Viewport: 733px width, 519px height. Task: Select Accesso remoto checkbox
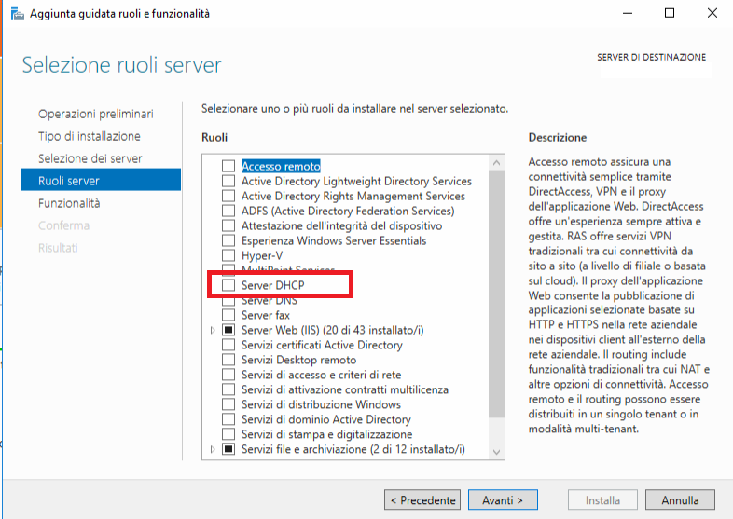pyautogui.click(x=228, y=166)
